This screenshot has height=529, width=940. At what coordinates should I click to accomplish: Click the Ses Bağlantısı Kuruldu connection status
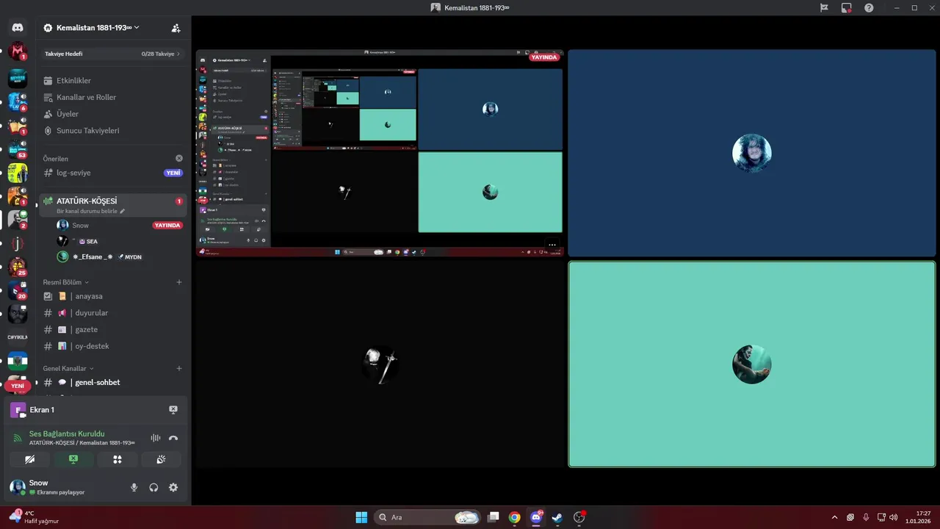click(67, 433)
